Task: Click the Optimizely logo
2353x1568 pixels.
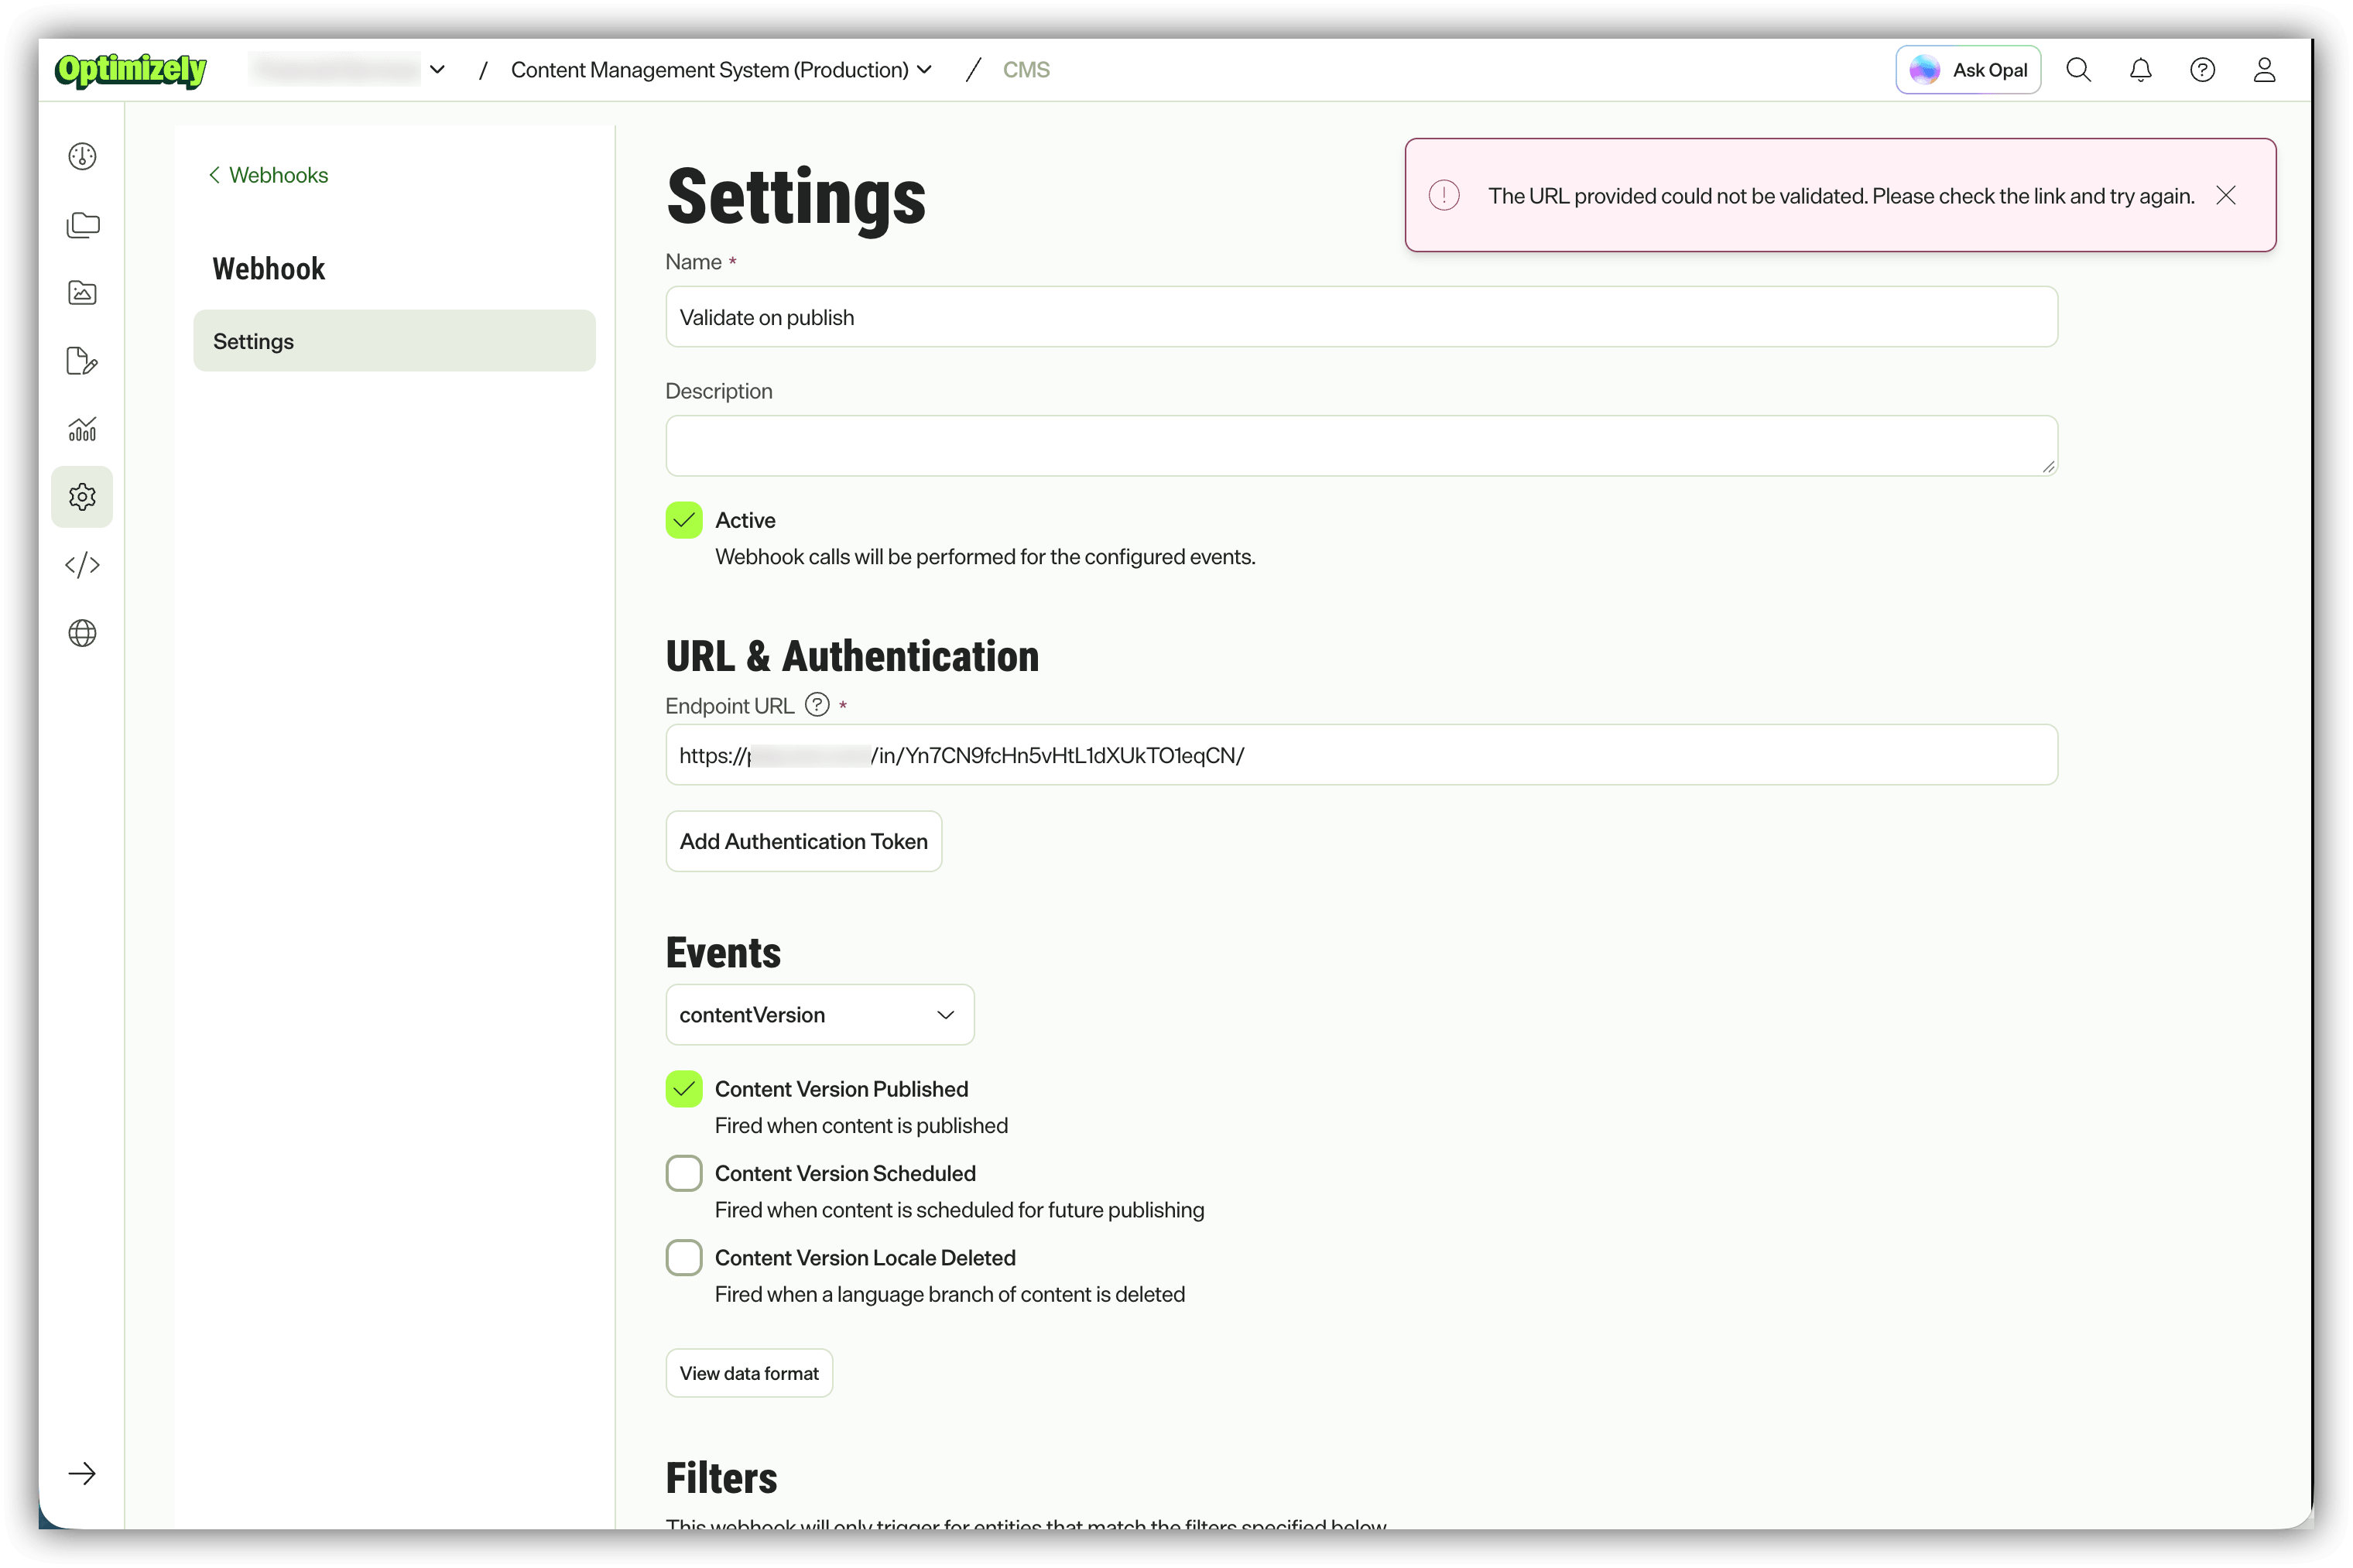Action: [x=131, y=70]
